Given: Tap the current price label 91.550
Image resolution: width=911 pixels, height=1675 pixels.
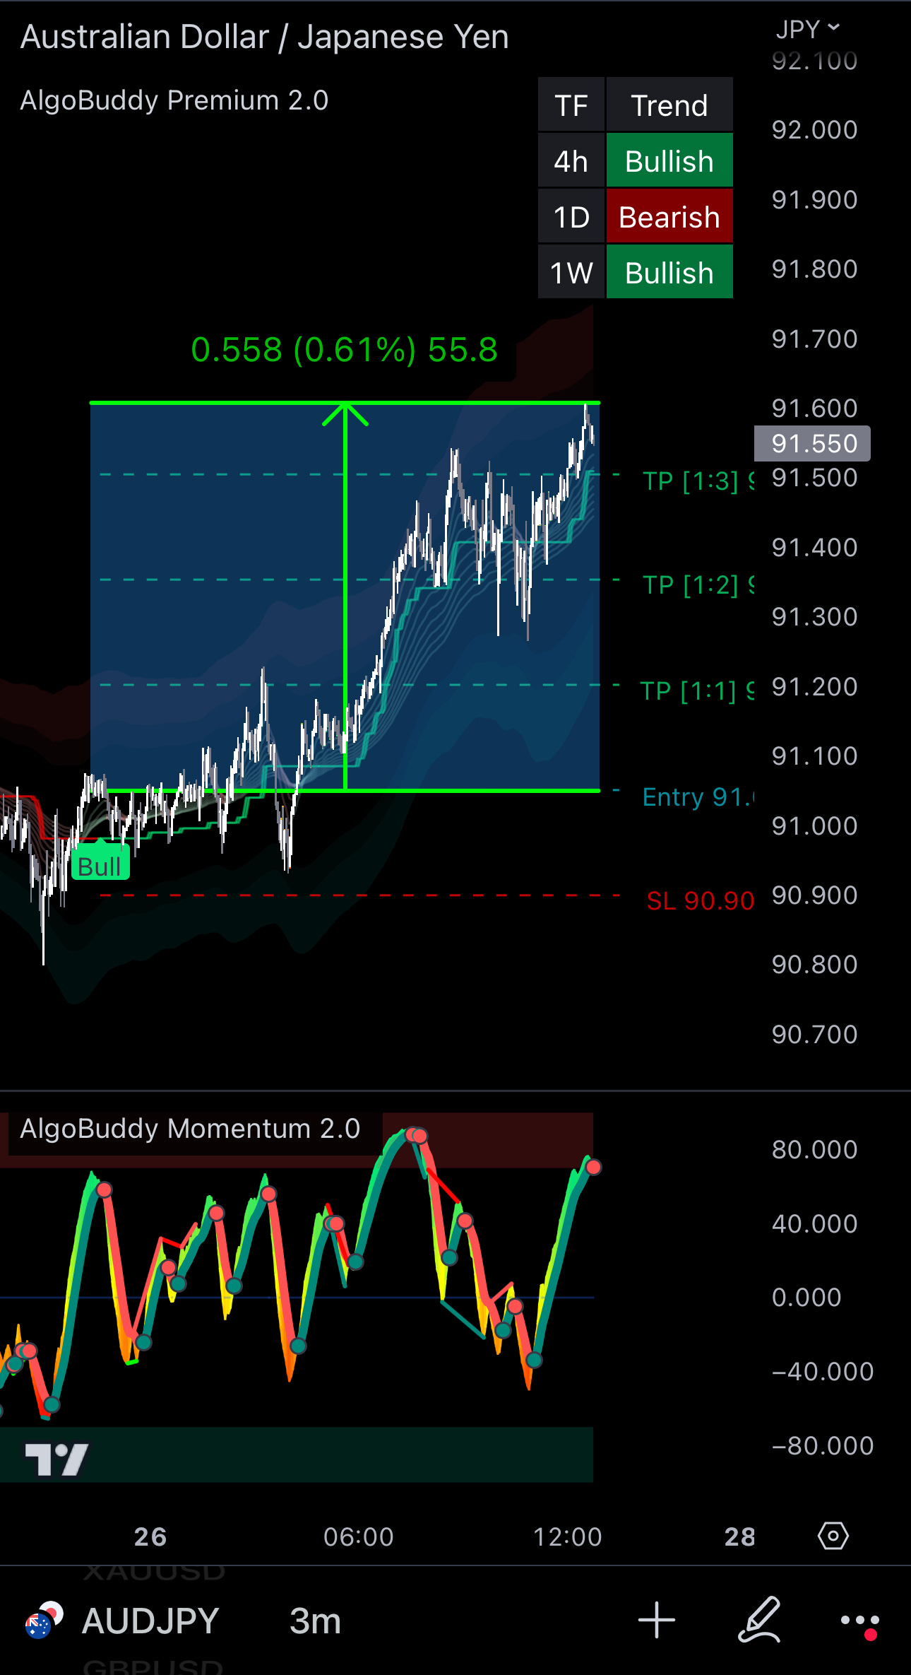Looking at the screenshot, I should click(x=812, y=444).
